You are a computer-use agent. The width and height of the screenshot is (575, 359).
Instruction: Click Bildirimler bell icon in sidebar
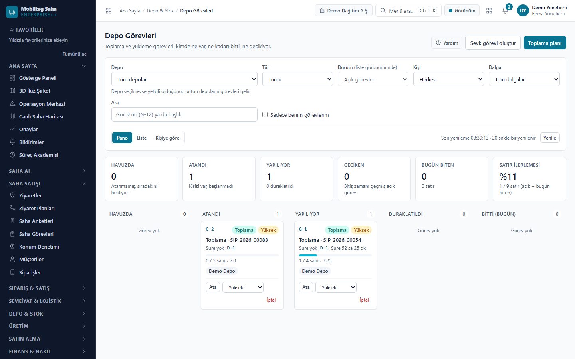(12, 142)
